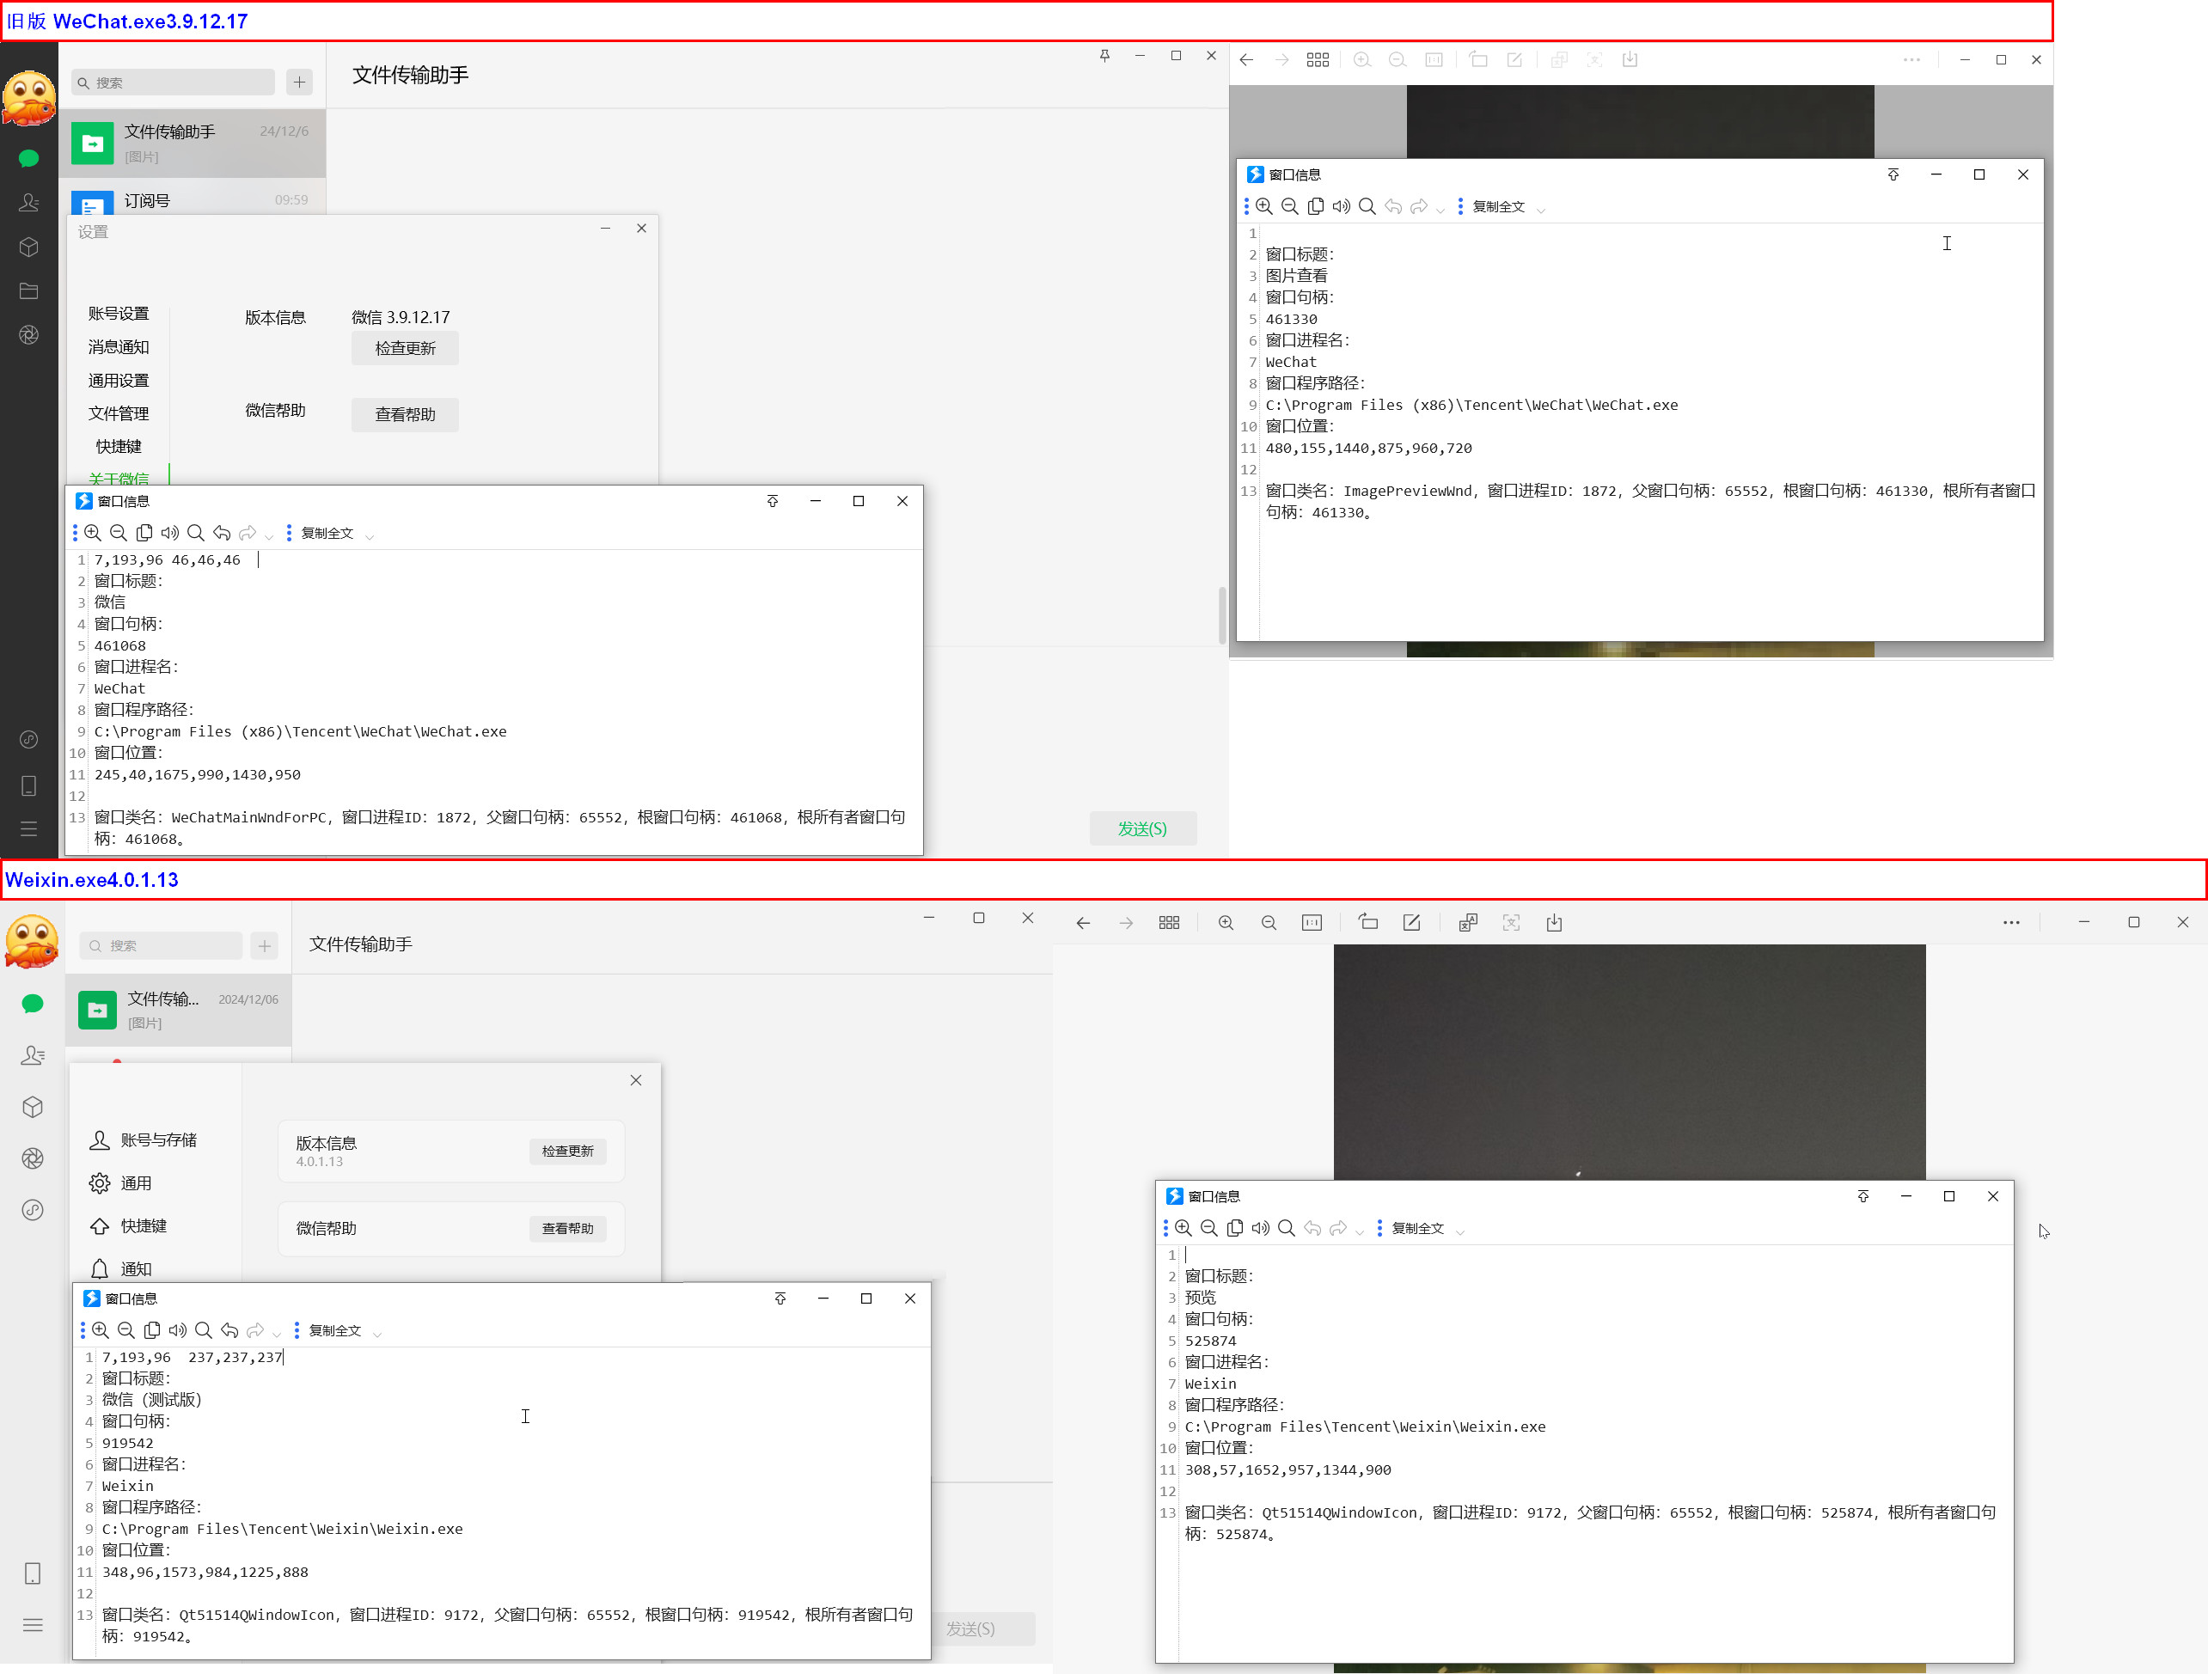Toggle always-on-top icon in 窗口信息 window showing 461330
The height and width of the screenshot is (1674, 2208).
tap(1893, 174)
